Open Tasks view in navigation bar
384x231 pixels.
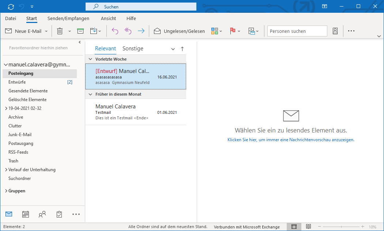pos(59,214)
